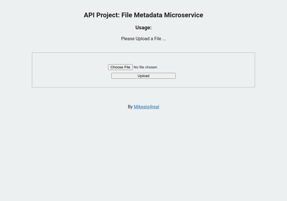Click the ellipsis after 'Please Upload a File'
This screenshot has width=287, height=201.
coord(164,39)
